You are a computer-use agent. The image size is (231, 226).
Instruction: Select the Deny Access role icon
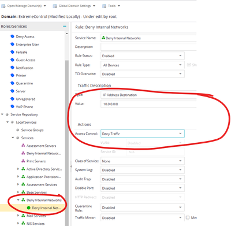[x=12, y=36]
